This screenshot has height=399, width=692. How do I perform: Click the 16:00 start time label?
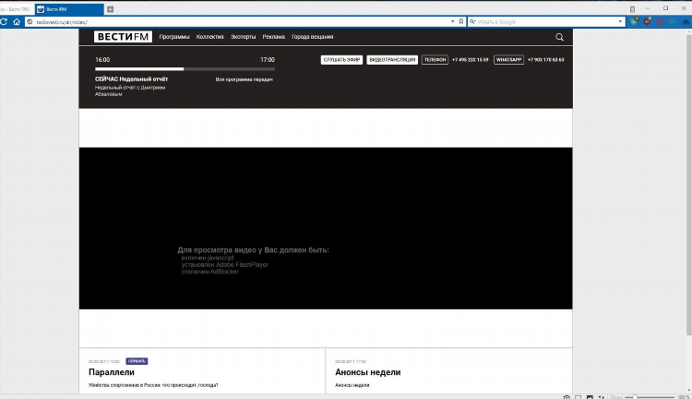pos(102,60)
